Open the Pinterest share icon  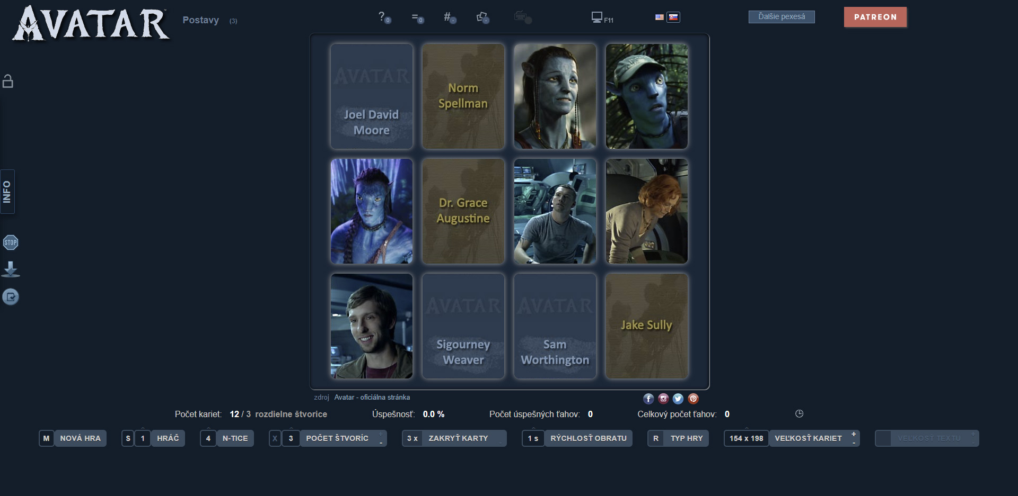(x=693, y=399)
